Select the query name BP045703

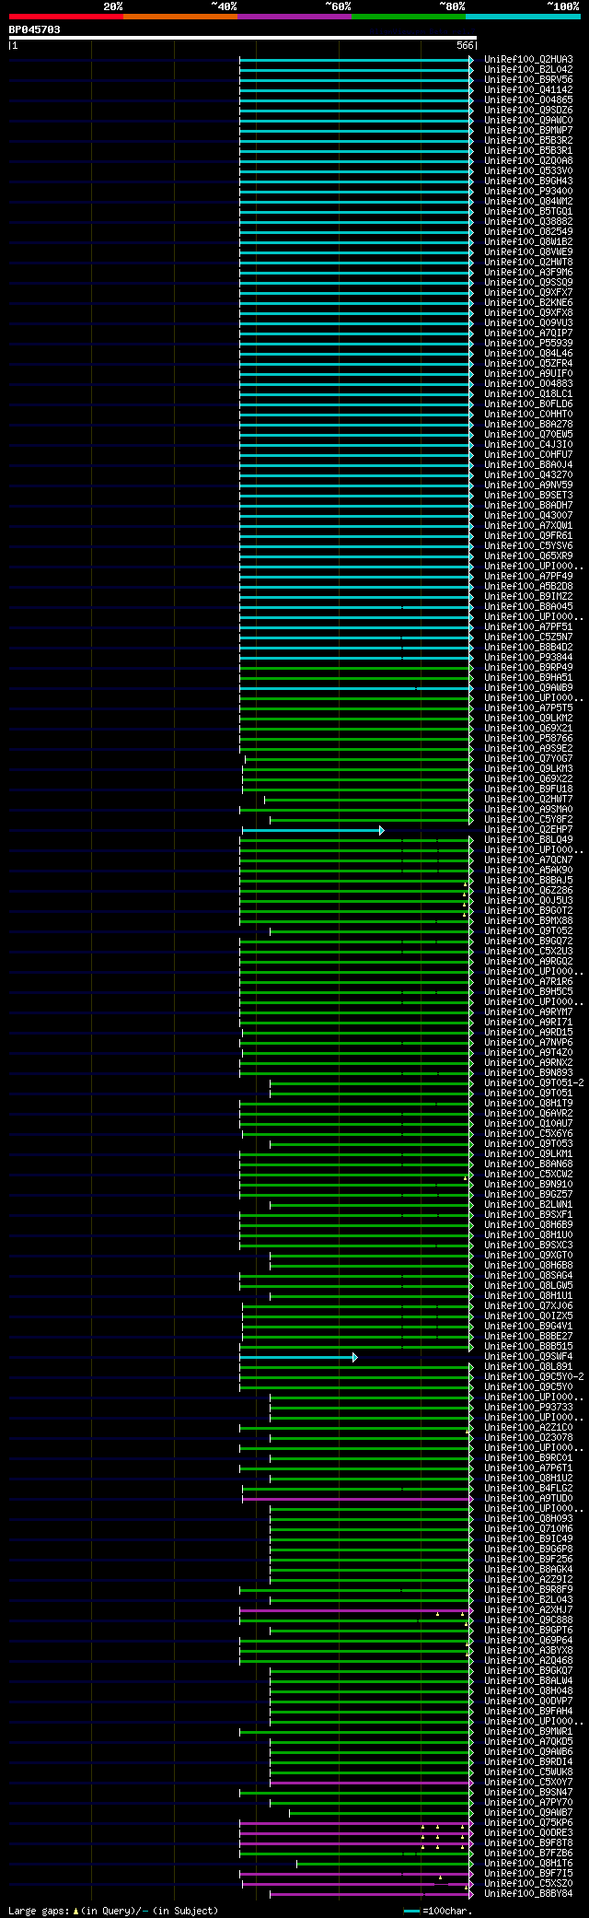pyautogui.click(x=35, y=29)
